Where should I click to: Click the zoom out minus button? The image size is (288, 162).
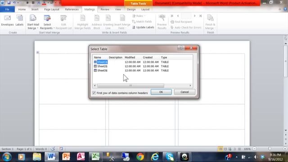tap(255, 149)
